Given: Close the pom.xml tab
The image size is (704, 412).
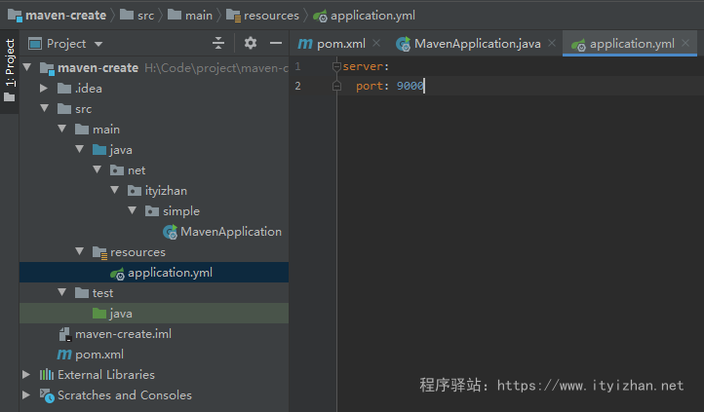Looking at the screenshot, I should pos(376,43).
